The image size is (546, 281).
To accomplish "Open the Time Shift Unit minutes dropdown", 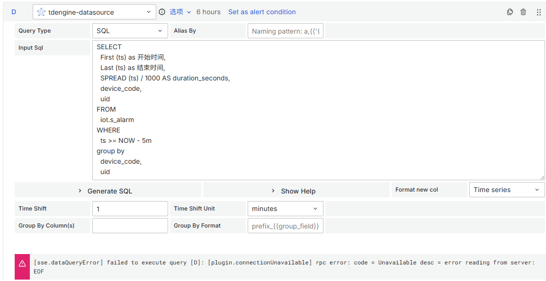I will (285, 209).
